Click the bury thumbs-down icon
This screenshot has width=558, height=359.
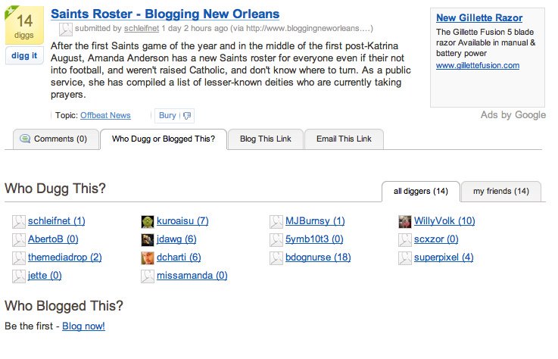click(186, 116)
